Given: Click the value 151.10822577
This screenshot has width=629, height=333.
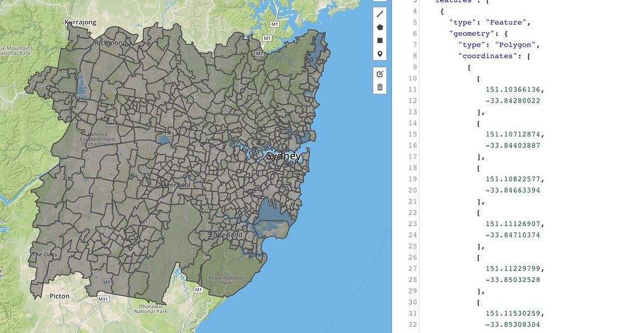Looking at the screenshot, I should 513,179.
